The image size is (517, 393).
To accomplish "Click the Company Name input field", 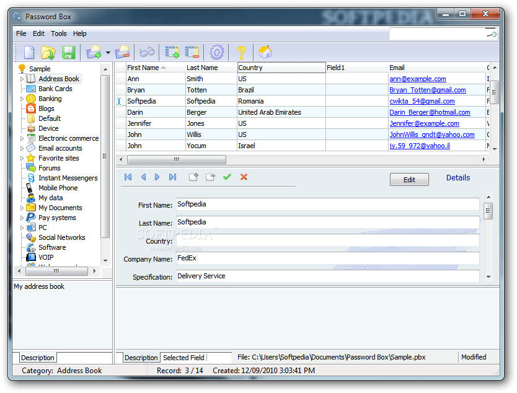I will (x=327, y=258).
